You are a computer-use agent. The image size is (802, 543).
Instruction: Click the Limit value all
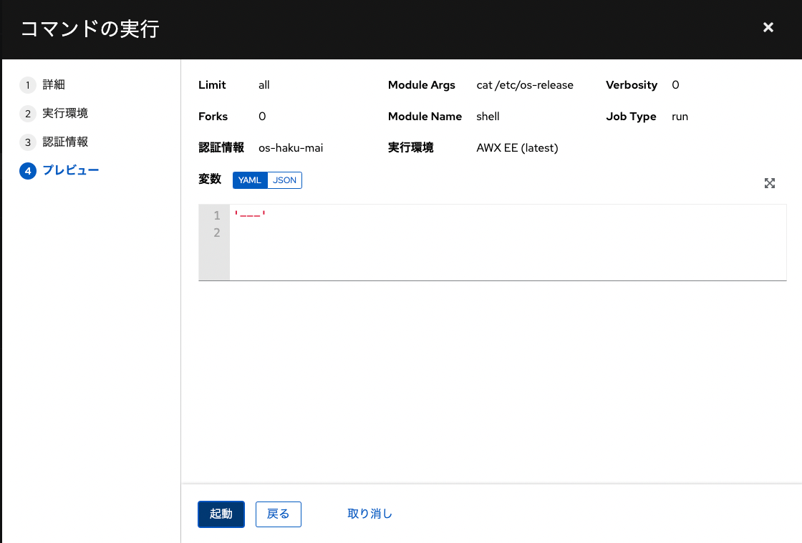pyautogui.click(x=264, y=85)
